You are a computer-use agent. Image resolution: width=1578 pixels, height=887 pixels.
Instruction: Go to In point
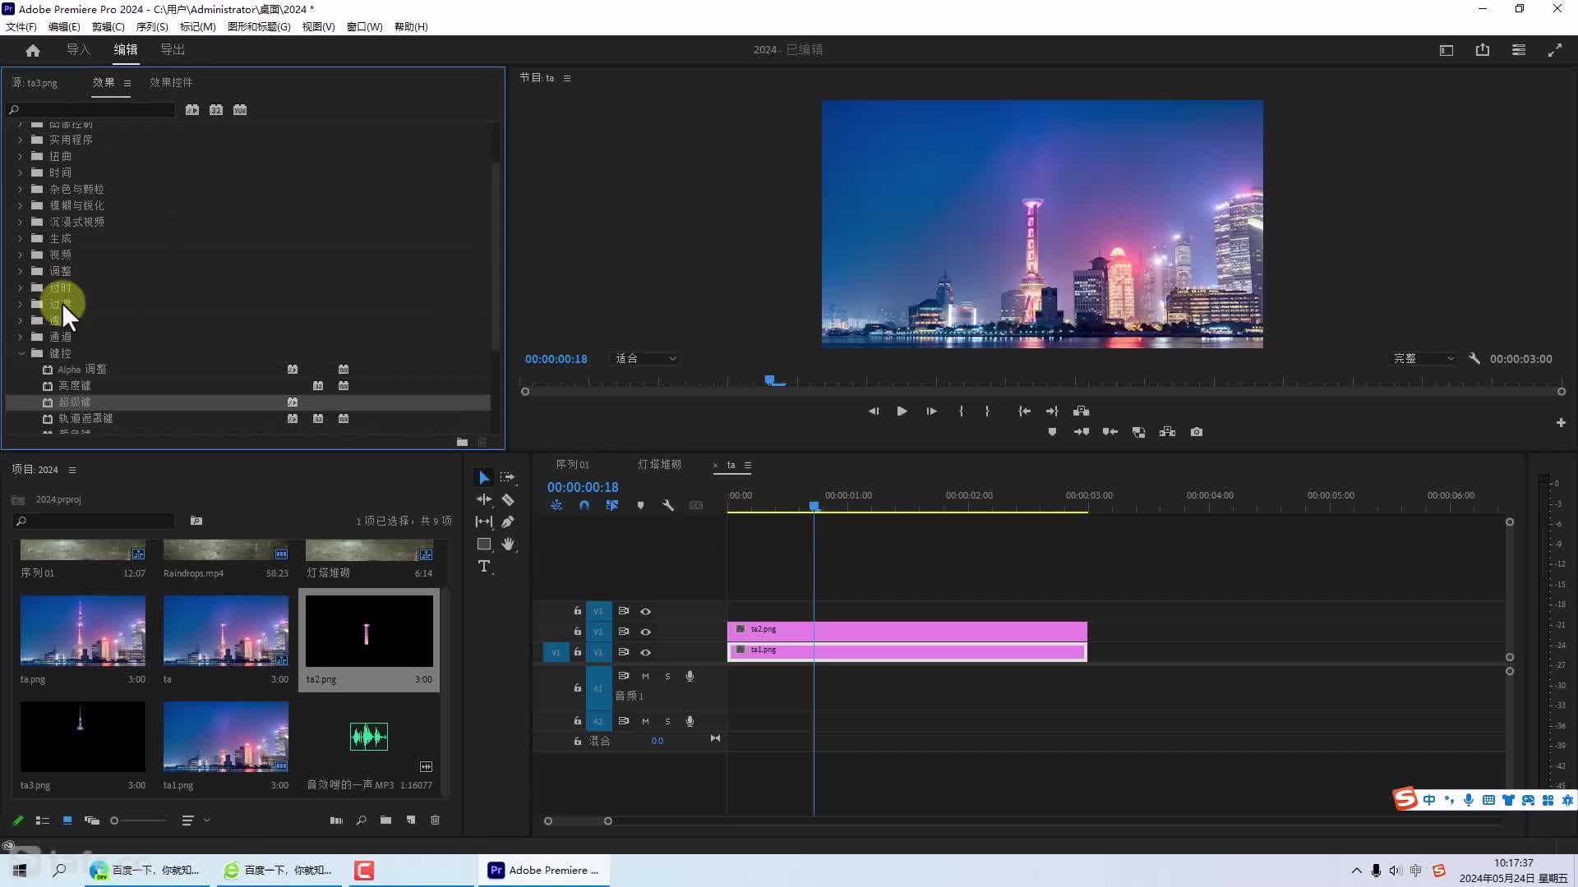1024,411
